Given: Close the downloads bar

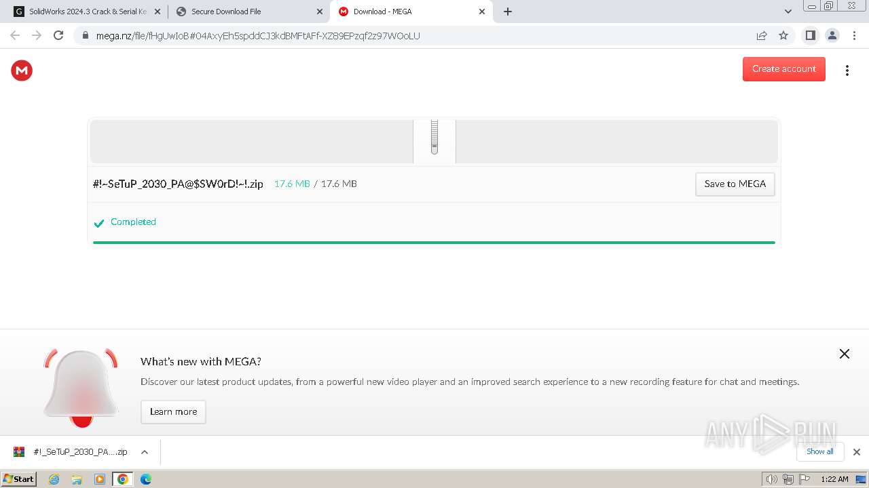Looking at the screenshot, I should 856,452.
